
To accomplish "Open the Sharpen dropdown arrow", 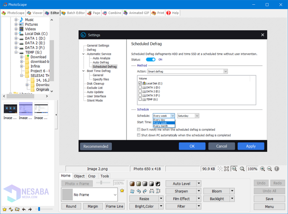I will click(x=199, y=191).
